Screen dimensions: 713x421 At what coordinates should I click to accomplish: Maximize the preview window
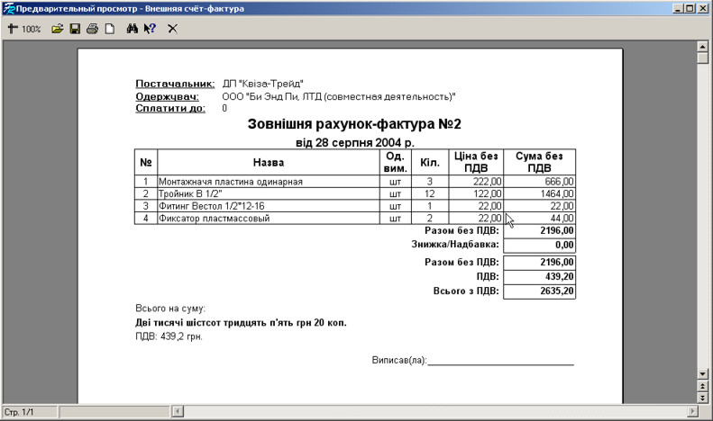pyautogui.click(x=690, y=8)
